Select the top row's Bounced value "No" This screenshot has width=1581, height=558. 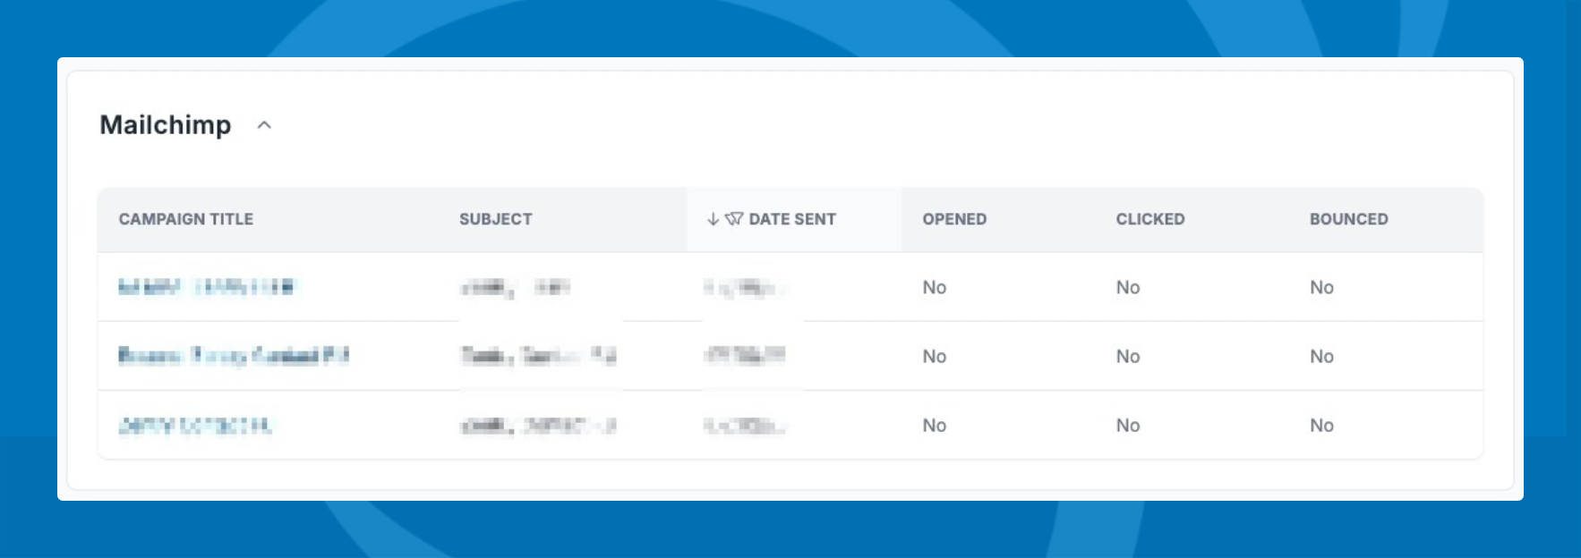tap(1321, 287)
